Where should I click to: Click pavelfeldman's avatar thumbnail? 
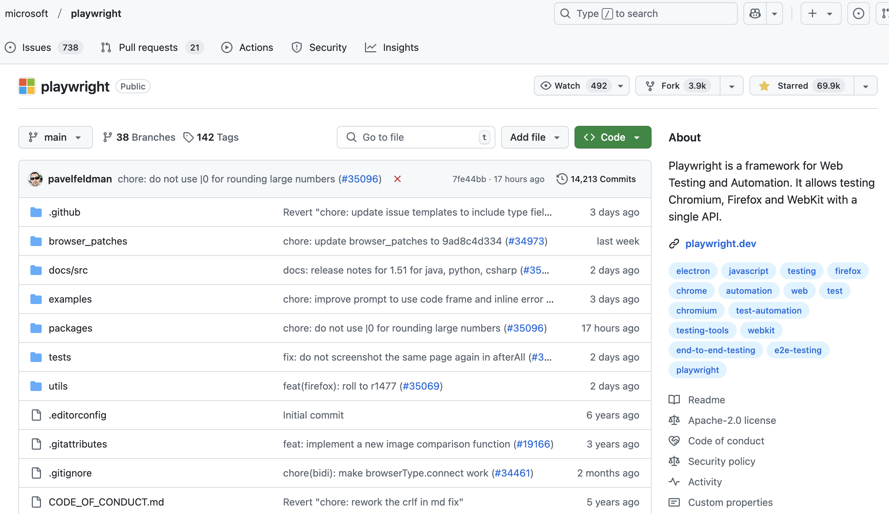click(x=35, y=179)
